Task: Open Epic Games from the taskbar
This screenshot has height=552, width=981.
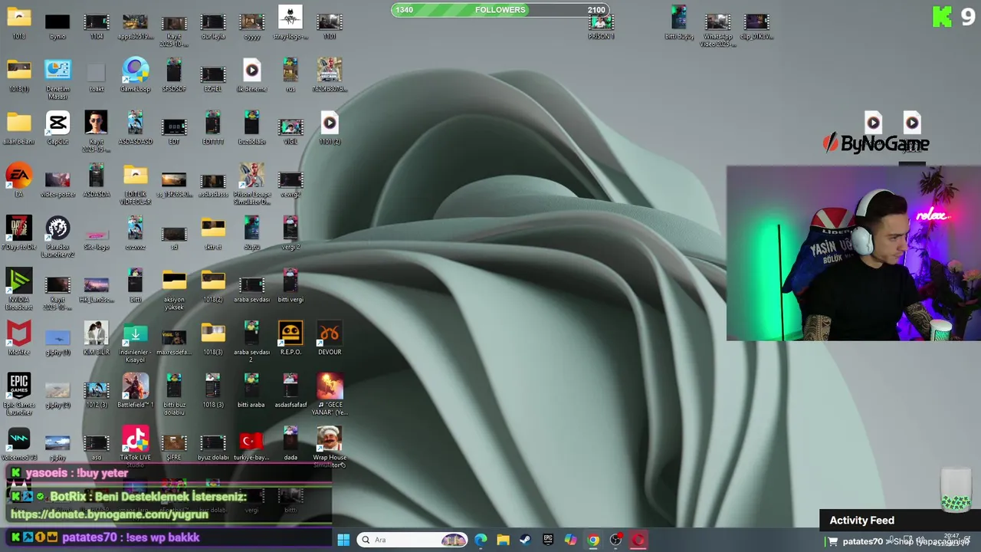Action: click(x=548, y=540)
